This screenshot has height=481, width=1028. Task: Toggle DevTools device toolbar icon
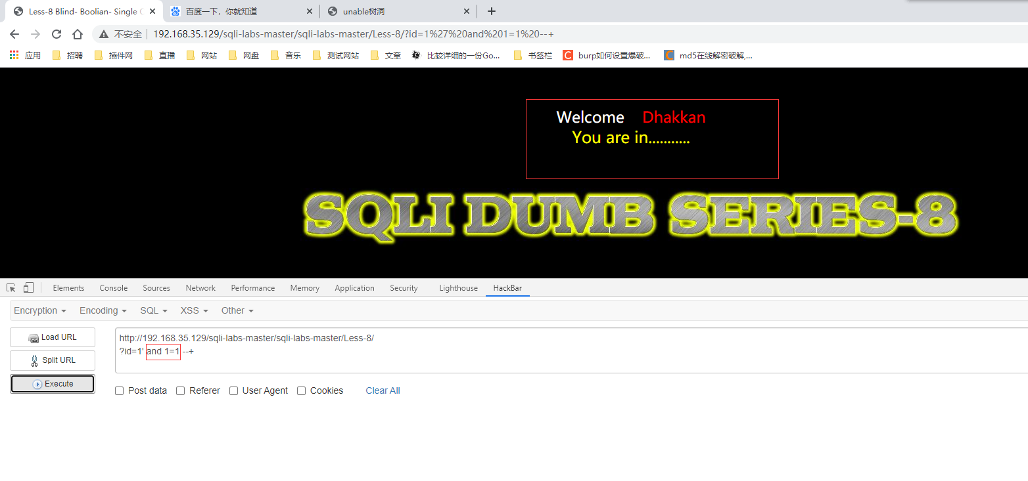[x=28, y=287]
